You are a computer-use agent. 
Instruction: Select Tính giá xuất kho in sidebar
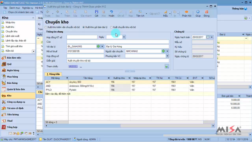14,46
